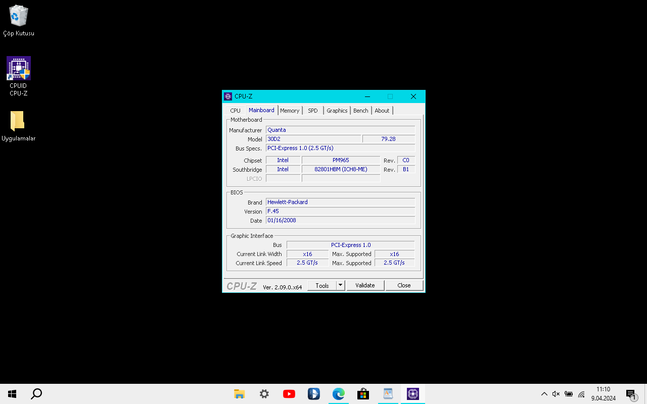Click the Tools button

322,285
